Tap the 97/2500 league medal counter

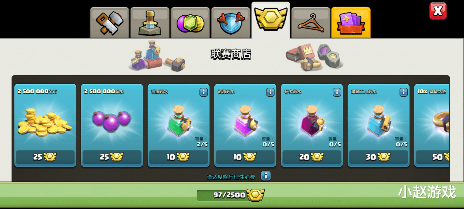pyautogui.click(x=230, y=195)
